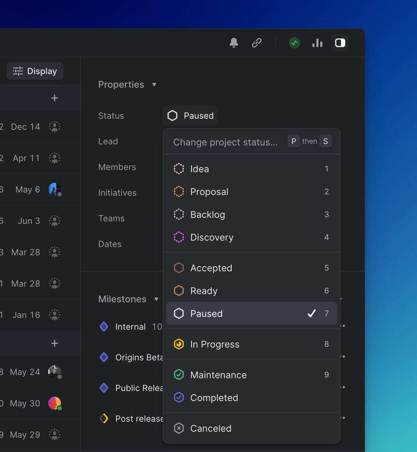Image resolution: width=417 pixels, height=452 pixels.
Task: Click the Origins Beta milestone diamond icon
Action: tap(104, 357)
